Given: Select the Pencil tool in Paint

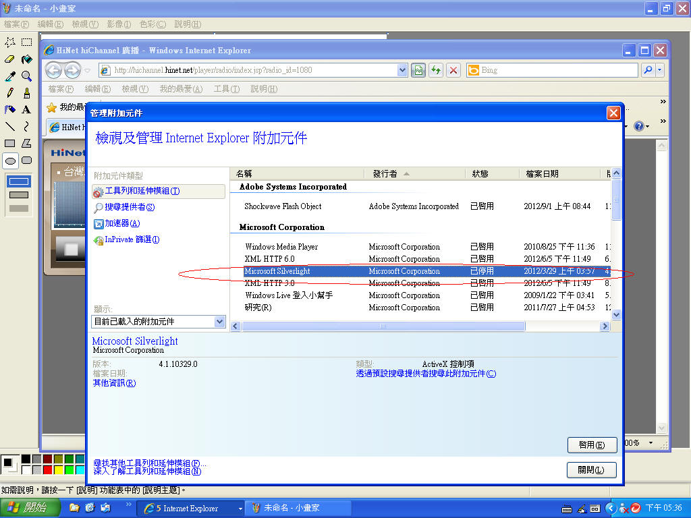Looking at the screenshot, I should click(x=9, y=93).
